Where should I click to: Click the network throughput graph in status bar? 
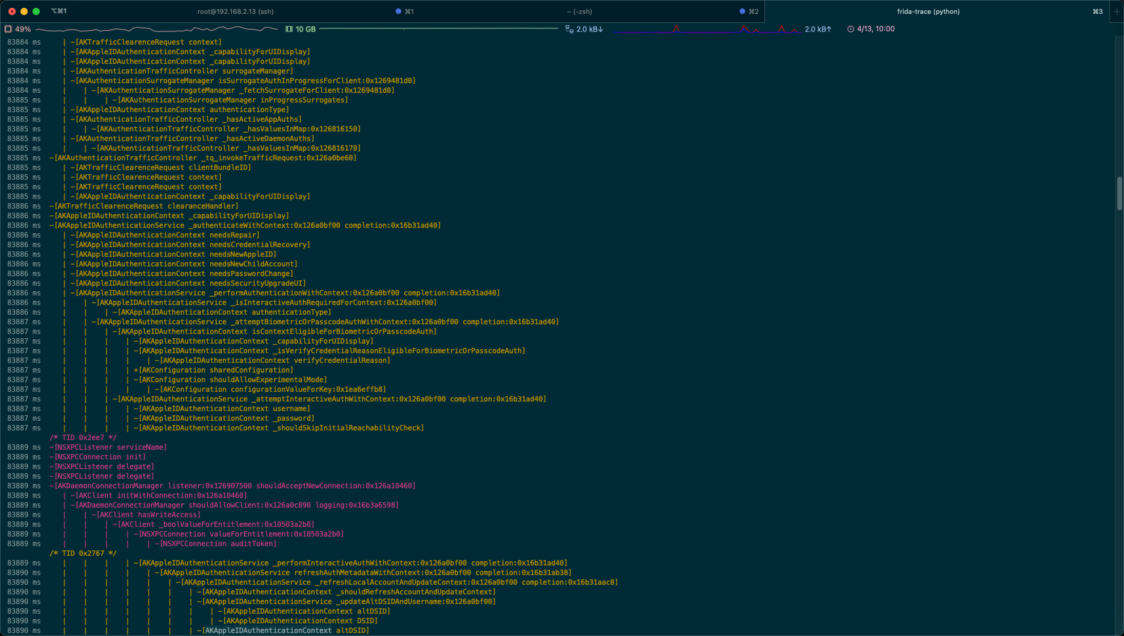708,29
